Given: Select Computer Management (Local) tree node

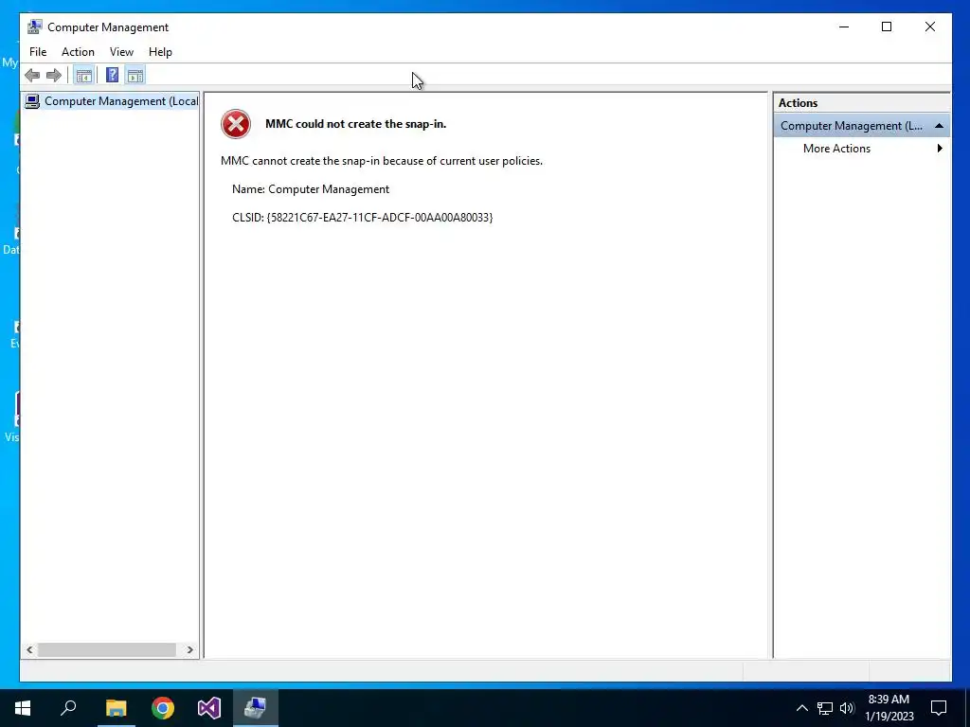Looking at the screenshot, I should [x=112, y=101].
